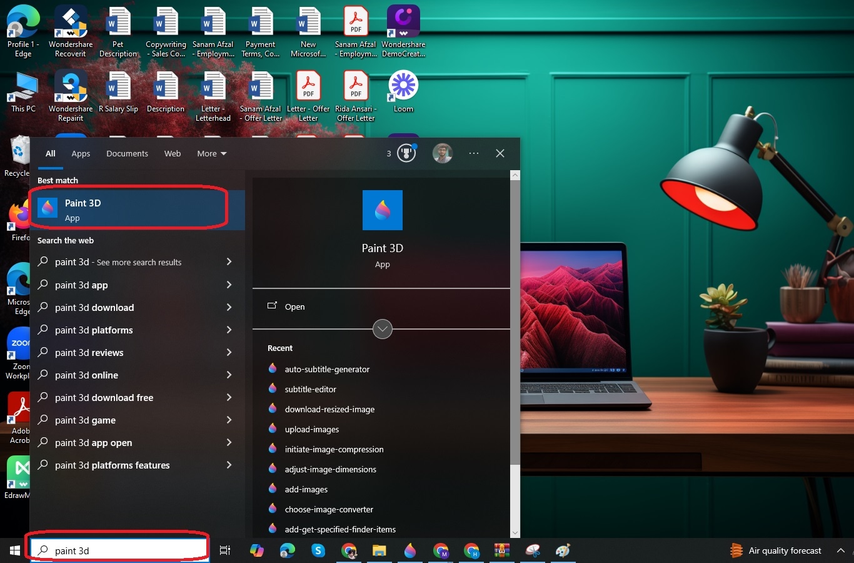
Task: Select Letter - Offer Letter PDF file
Action: pyautogui.click(x=308, y=96)
